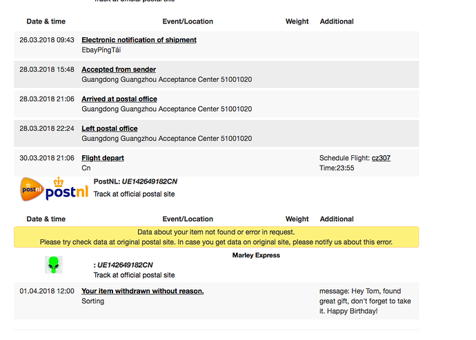Click first table's Date & time column header
The image size is (476, 340).
[x=46, y=21]
